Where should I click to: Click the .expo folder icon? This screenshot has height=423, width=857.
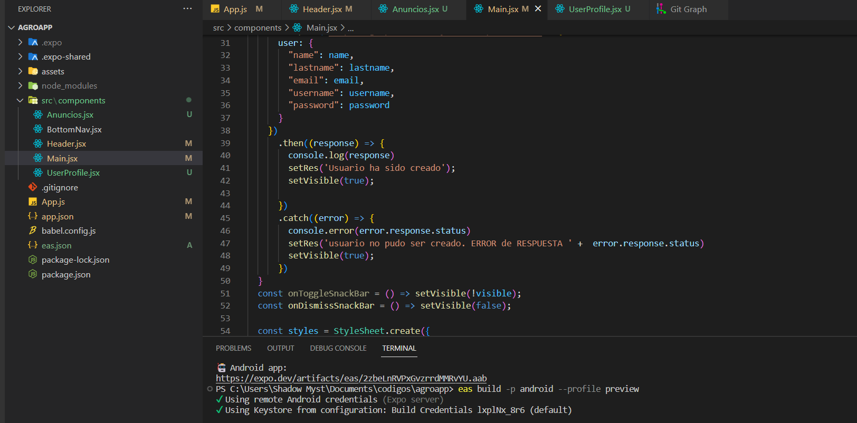(33, 42)
